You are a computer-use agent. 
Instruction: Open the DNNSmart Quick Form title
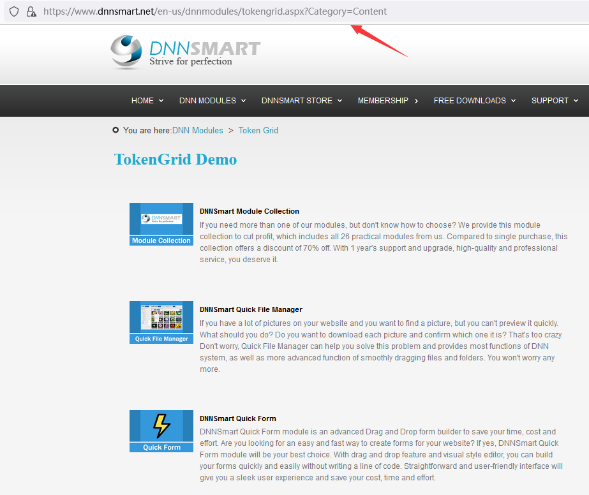[238, 418]
